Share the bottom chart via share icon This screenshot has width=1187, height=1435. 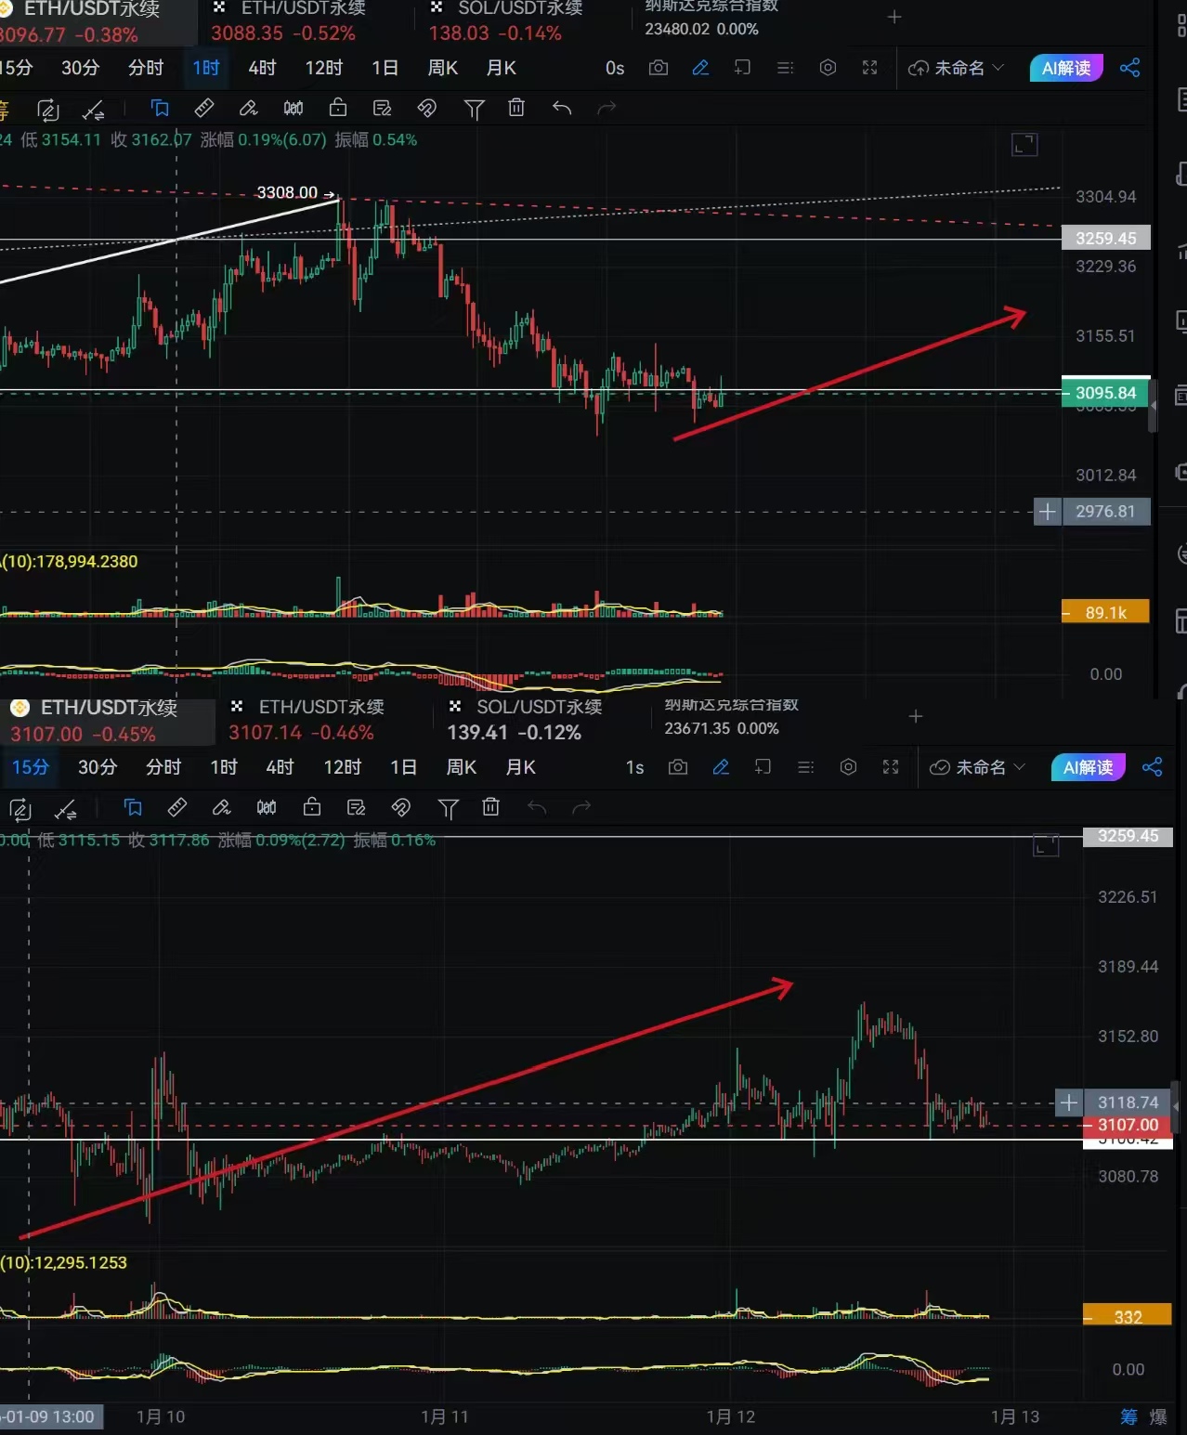pyautogui.click(x=1152, y=767)
